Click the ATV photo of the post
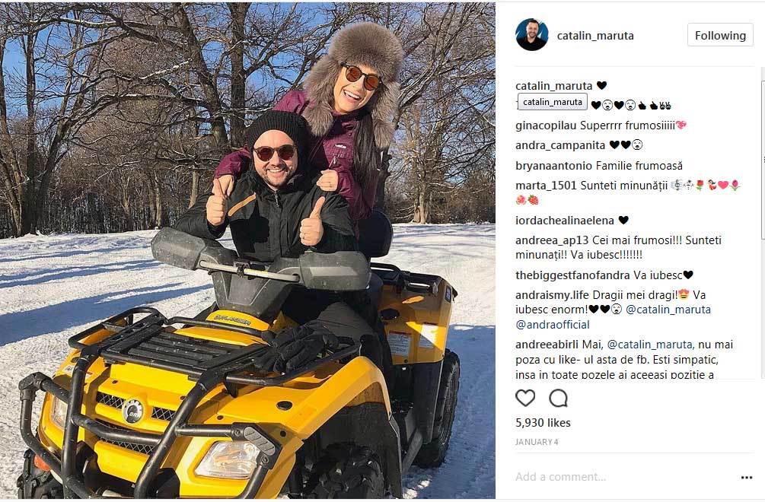The image size is (765, 502). pyautogui.click(x=248, y=250)
